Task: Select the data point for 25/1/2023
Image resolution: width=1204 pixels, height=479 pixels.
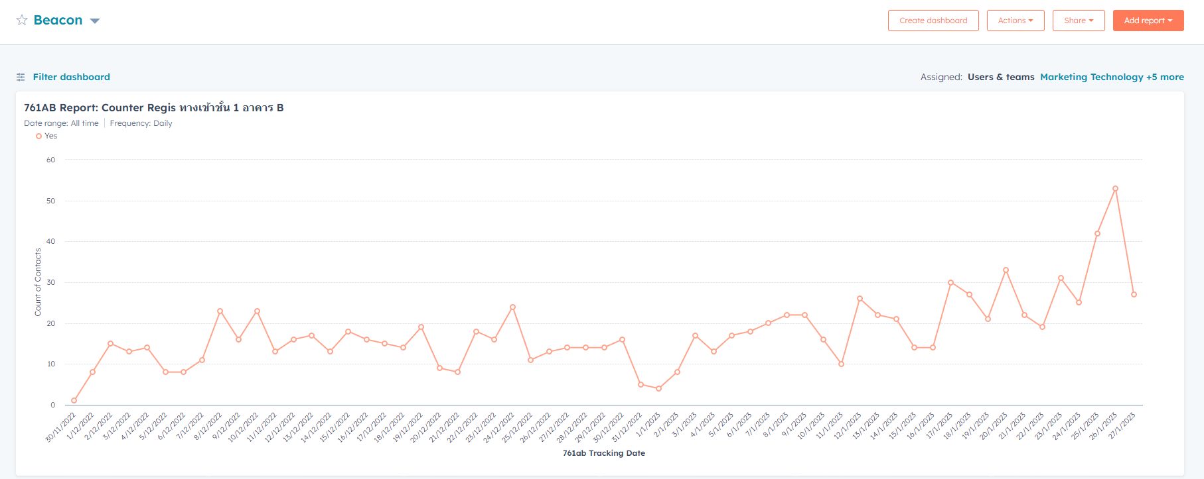Action: click(1097, 233)
